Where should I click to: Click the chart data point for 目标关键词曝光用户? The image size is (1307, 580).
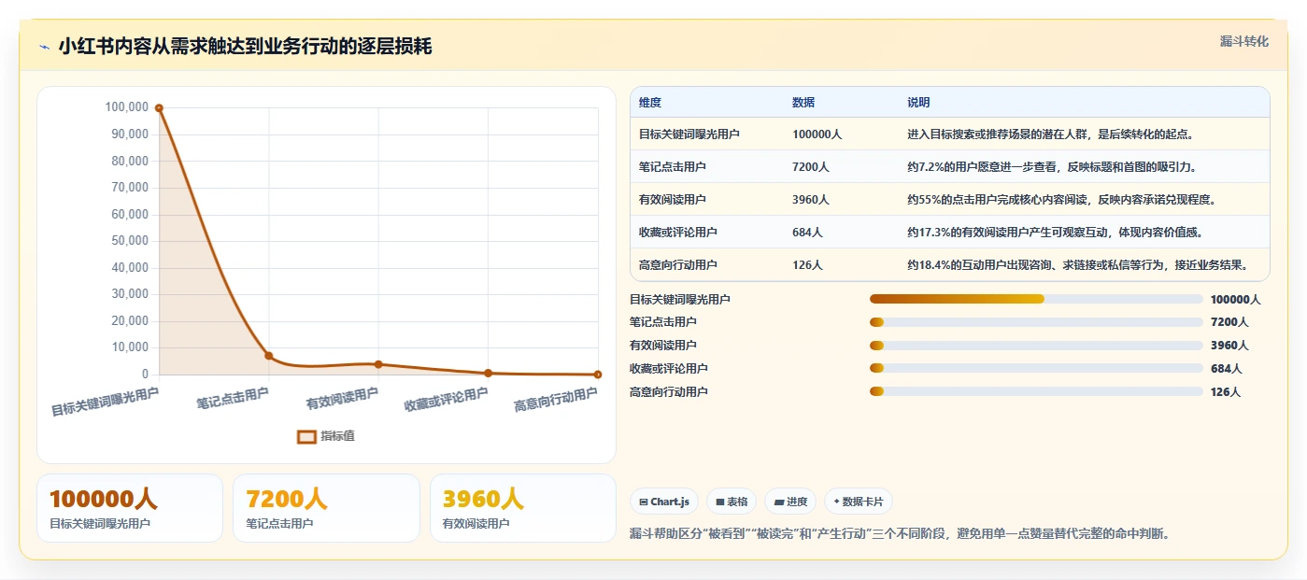[x=159, y=108]
